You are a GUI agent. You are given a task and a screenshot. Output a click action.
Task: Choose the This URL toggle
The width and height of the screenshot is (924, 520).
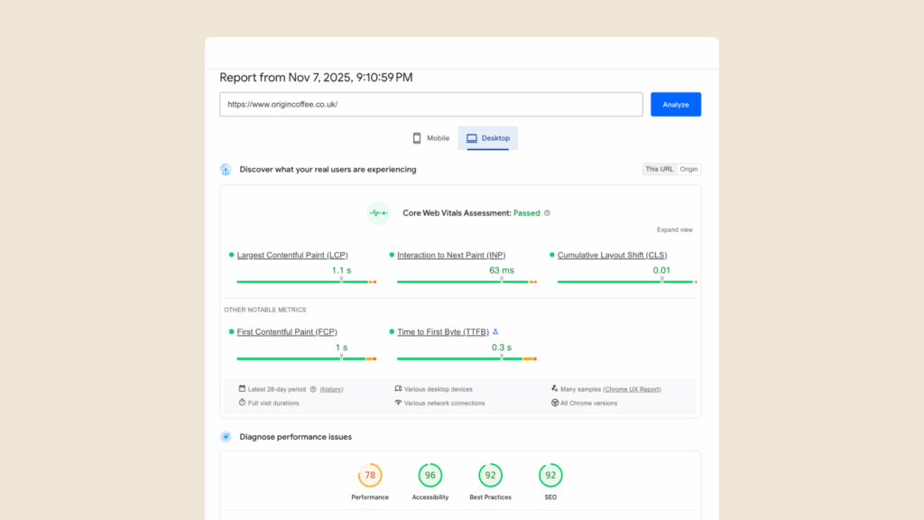point(659,169)
